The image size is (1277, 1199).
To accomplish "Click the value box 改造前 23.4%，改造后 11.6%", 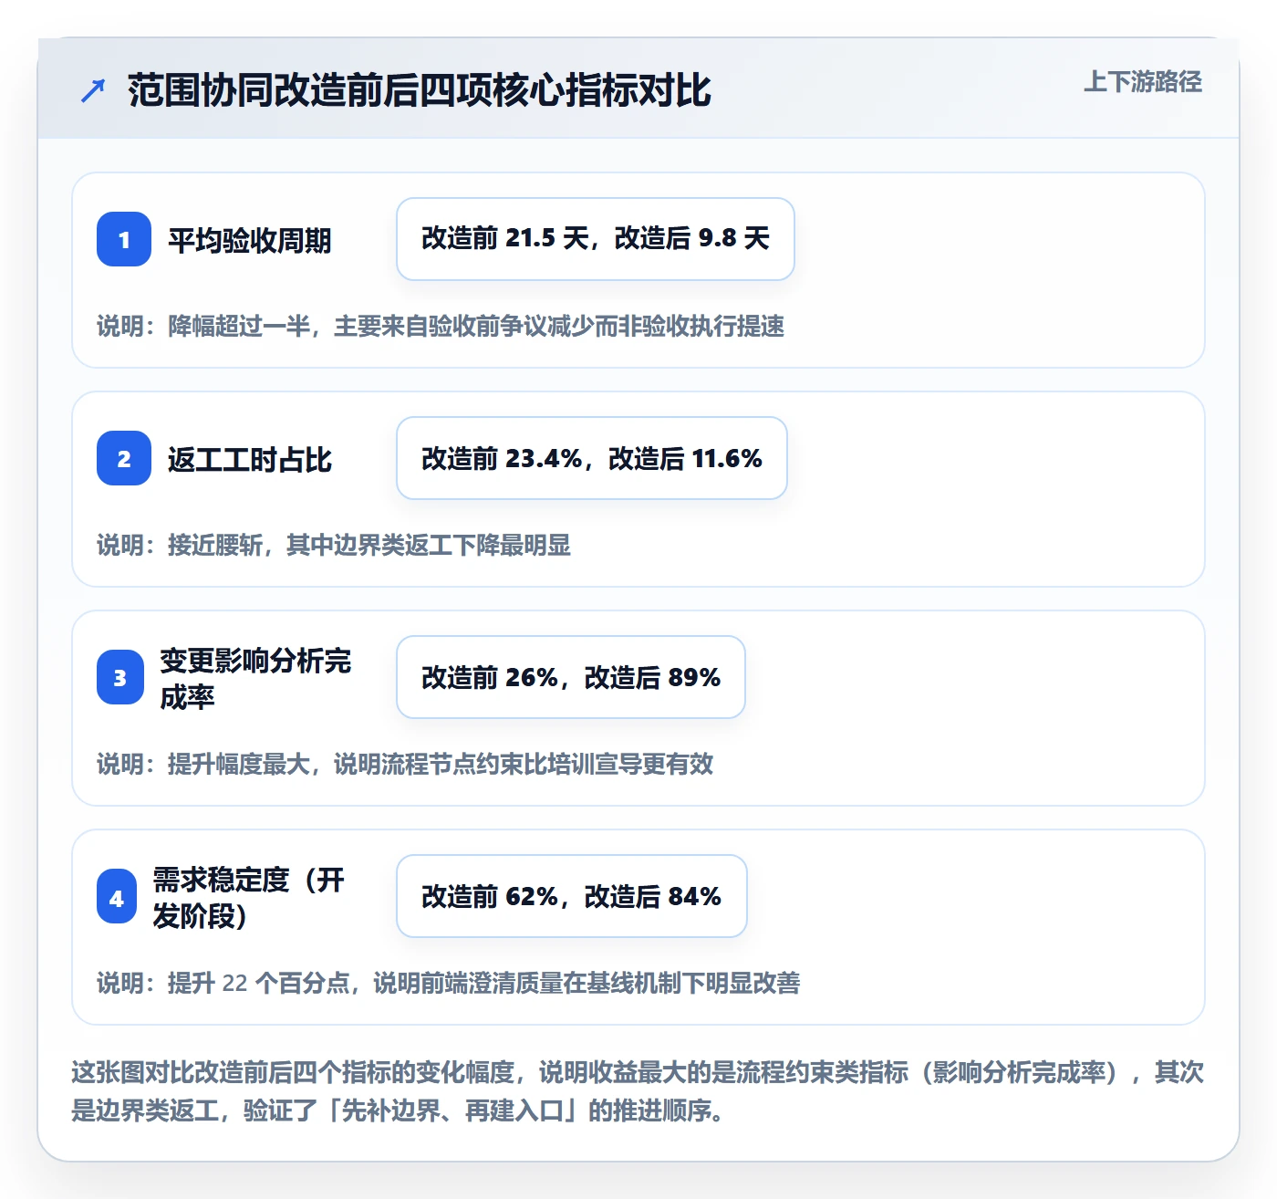I will point(592,458).
